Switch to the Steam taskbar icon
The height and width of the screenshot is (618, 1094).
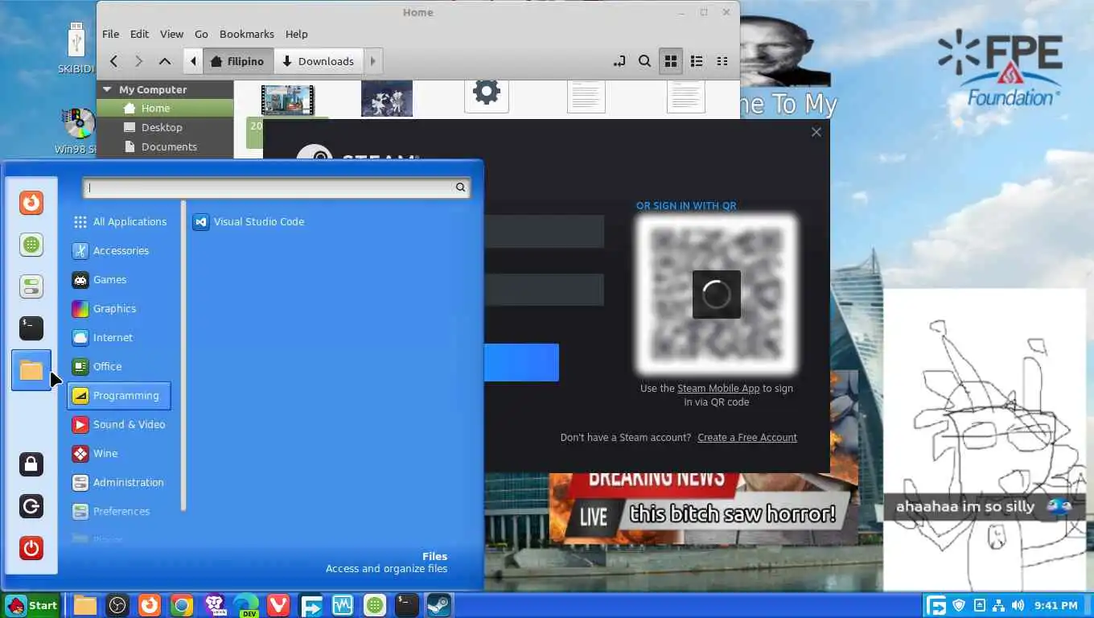click(x=439, y=605)
